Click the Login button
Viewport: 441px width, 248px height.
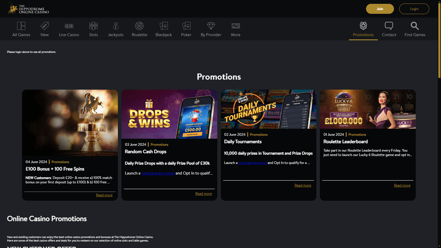[414, 9]
